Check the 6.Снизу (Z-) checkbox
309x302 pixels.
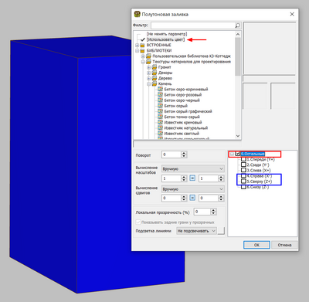[243, 187]
